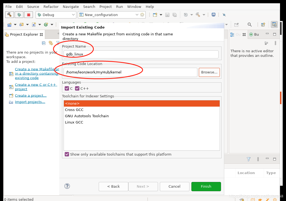The height and width of the screenshot is (201, 286).
Task: Click the Type column header
Action: [x=271, y=173]
